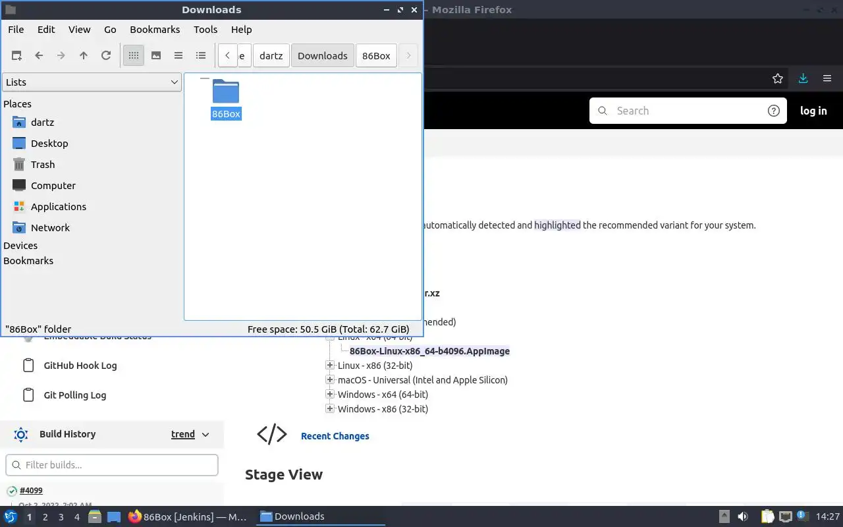Click the Places section header
This screenshot has height=527, width=843.
[x=17, y=103]
